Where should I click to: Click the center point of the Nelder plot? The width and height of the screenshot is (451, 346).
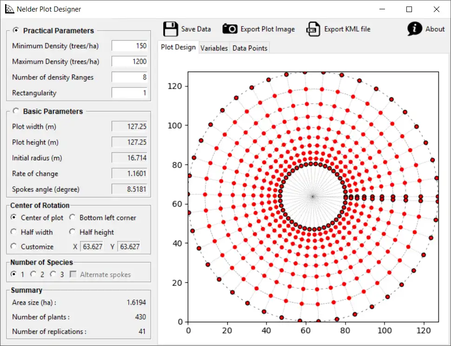point(313,196)
